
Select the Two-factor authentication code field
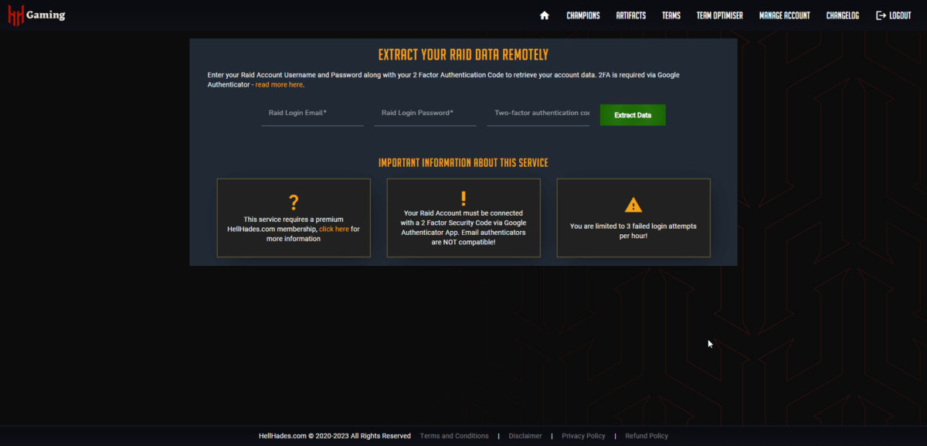(x=538, y=114)
